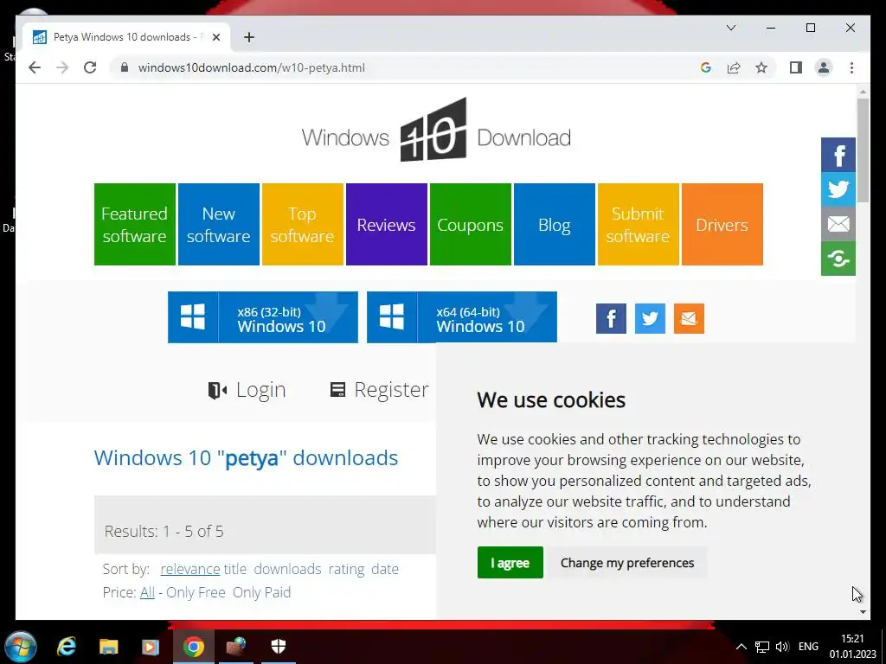Viewport: 886px width, 664px height.
Task: Filter price to All
Action: pyautogui.click(x=147, y=592)
